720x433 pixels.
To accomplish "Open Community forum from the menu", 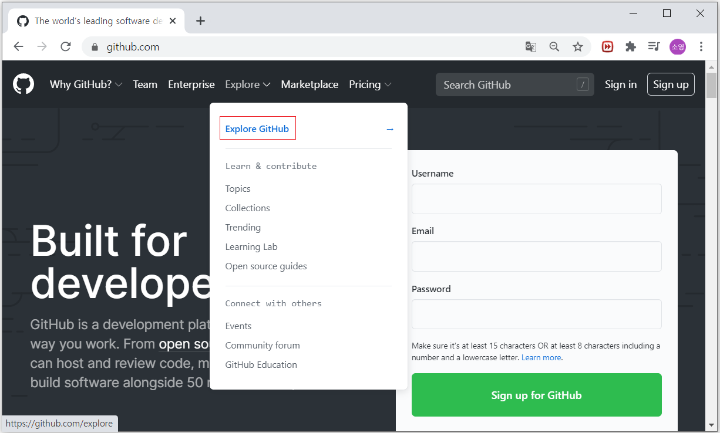I will tap(263, 345).
